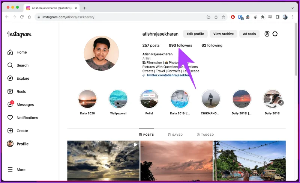Open the 62 following list
The height and width of the screenshot is (183, 300).
click(x=212, y=45)
